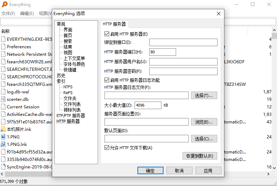Viewport: 277px width, 186px height.
Task: Select 文件列表 tree item
Action: 72,104
